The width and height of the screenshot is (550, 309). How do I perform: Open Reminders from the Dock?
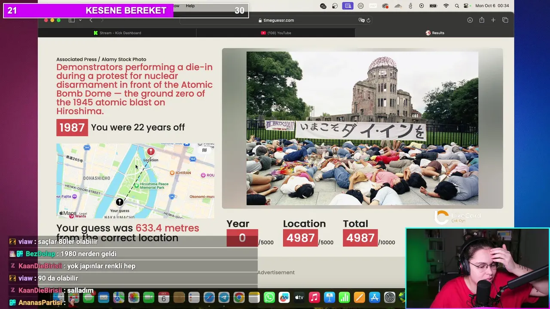click(x=194, y=297)
